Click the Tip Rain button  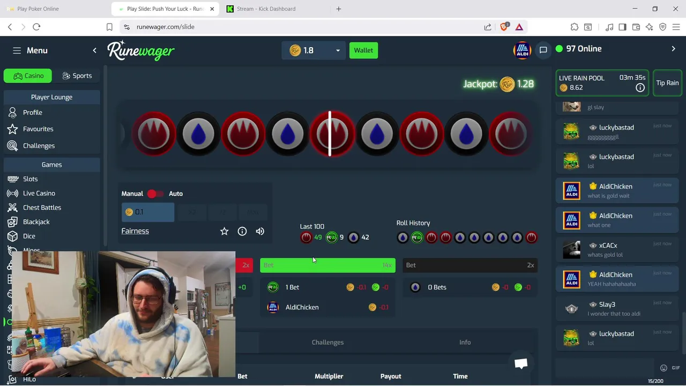(x=667, y=83)
